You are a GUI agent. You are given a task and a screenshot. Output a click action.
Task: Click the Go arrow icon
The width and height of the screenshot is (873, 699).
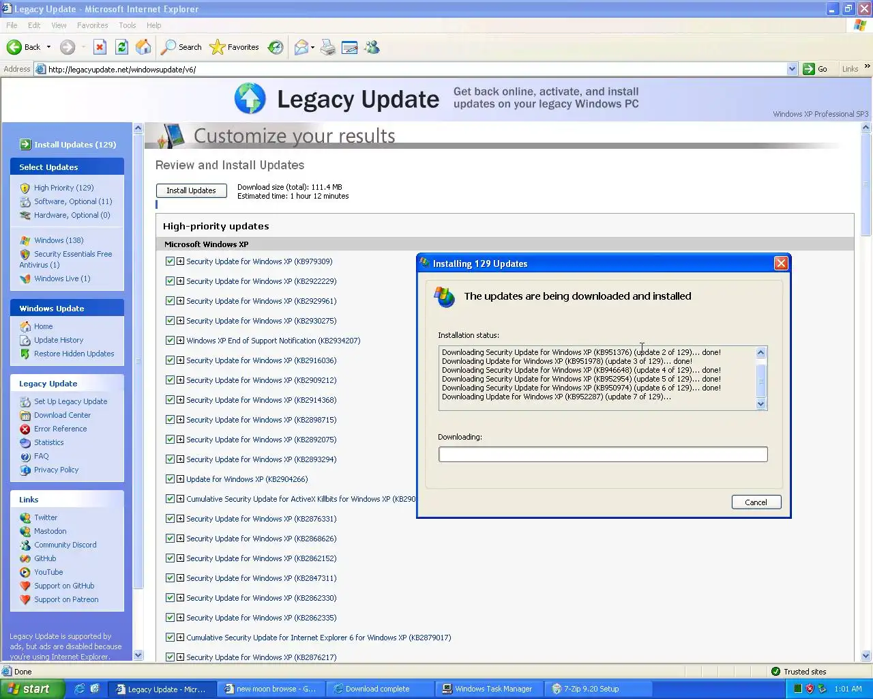click(x=809, y=69)
